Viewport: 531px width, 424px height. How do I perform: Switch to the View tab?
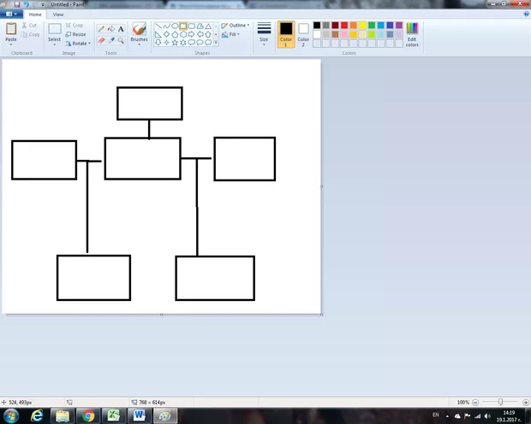click(x=58, y=15)
